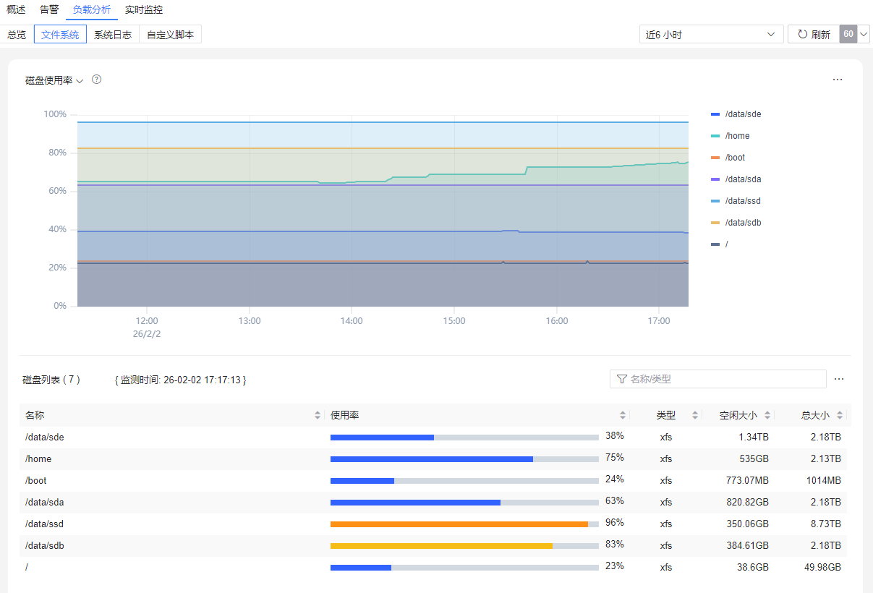Click the help question mark icon beside 磁盘使用率

point(97,80)
